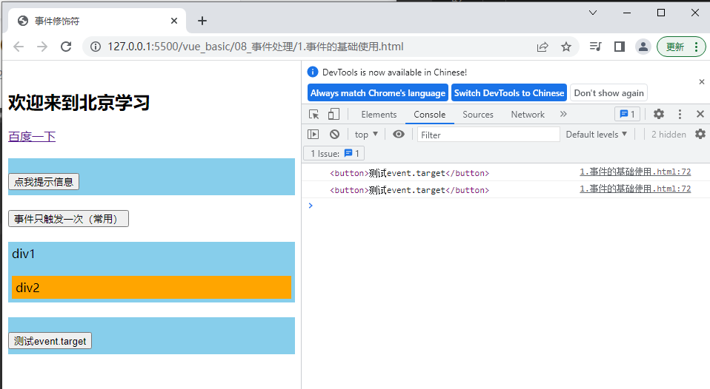Viewport: 710px width, 389px height.
Task: Reload the page
Action: [x=66, y=47]
